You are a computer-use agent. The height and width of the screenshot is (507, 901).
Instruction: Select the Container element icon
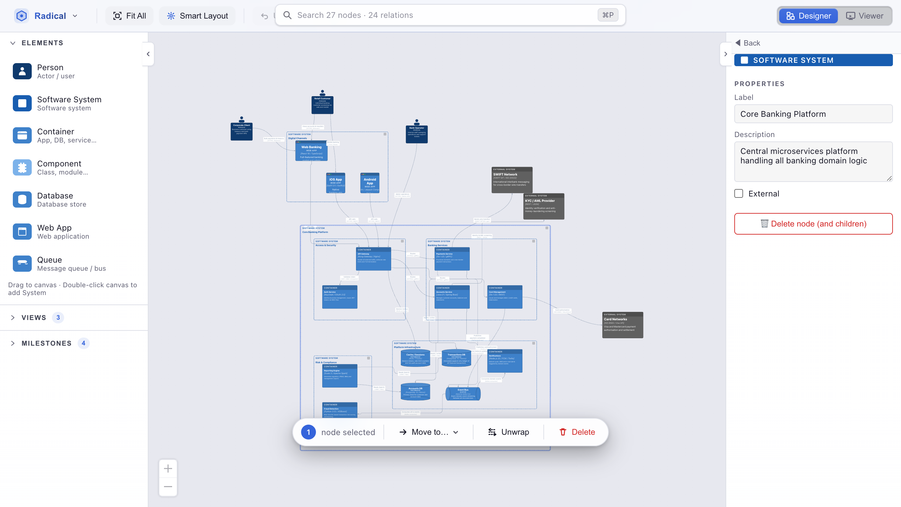tap(22, 135)
